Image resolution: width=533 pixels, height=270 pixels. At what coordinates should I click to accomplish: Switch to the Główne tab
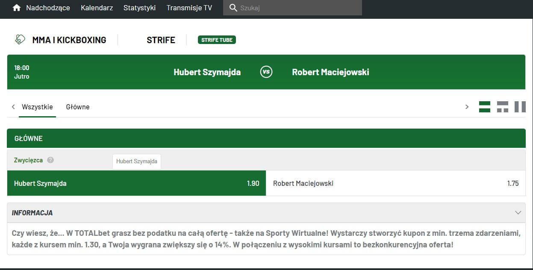click(x=78, y=107)
